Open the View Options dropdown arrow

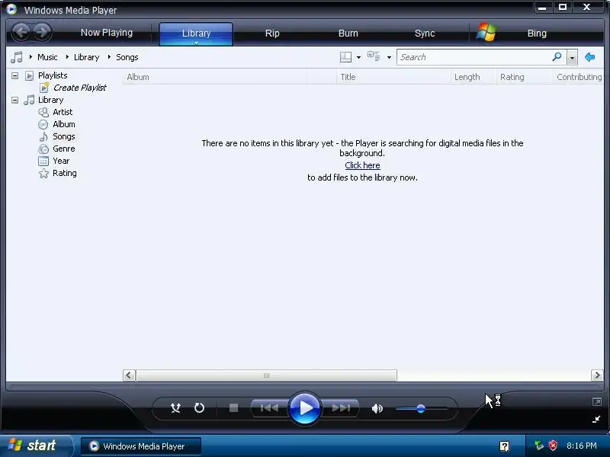389,58
